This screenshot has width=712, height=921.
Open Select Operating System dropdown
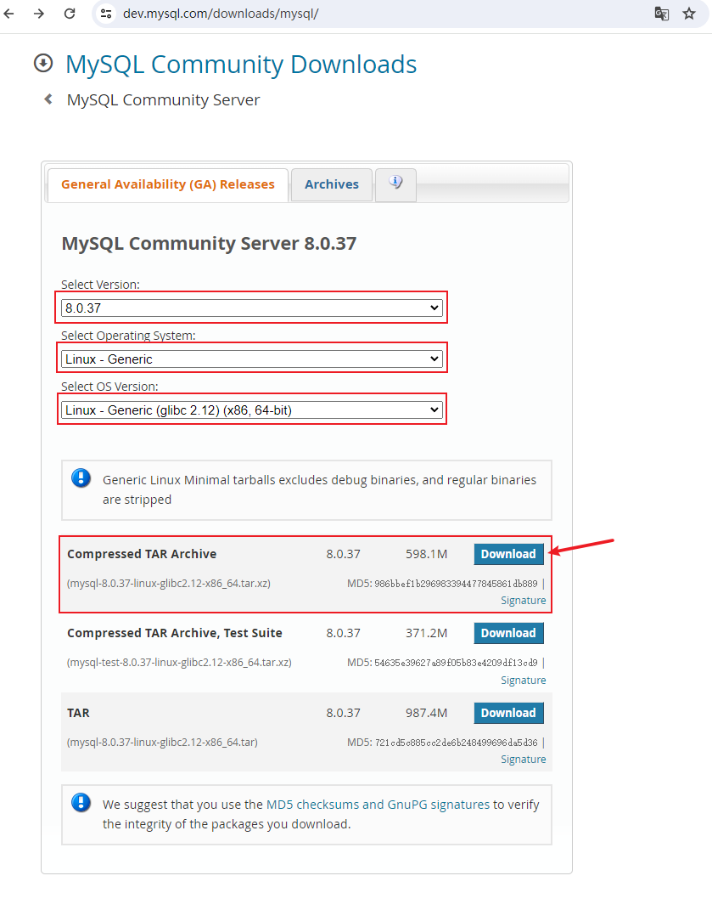pos(251,359)
